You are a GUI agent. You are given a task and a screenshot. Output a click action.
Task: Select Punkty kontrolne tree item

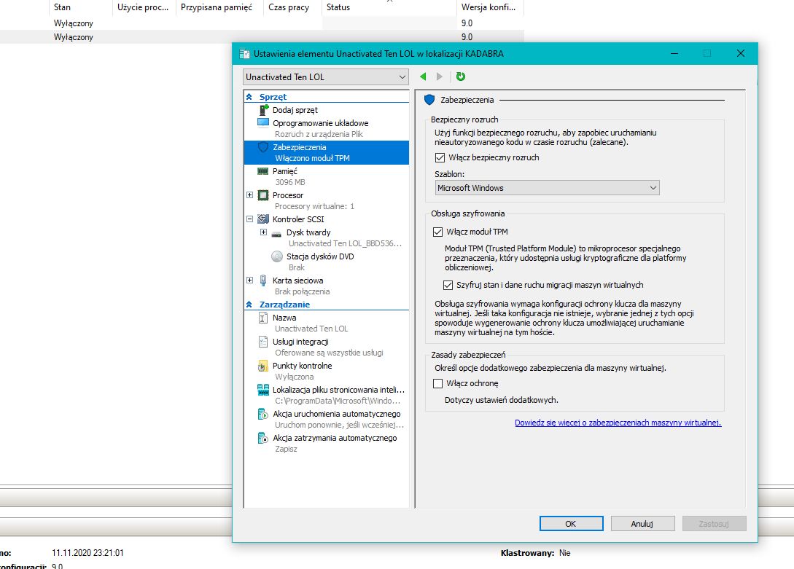click(303, 366)
